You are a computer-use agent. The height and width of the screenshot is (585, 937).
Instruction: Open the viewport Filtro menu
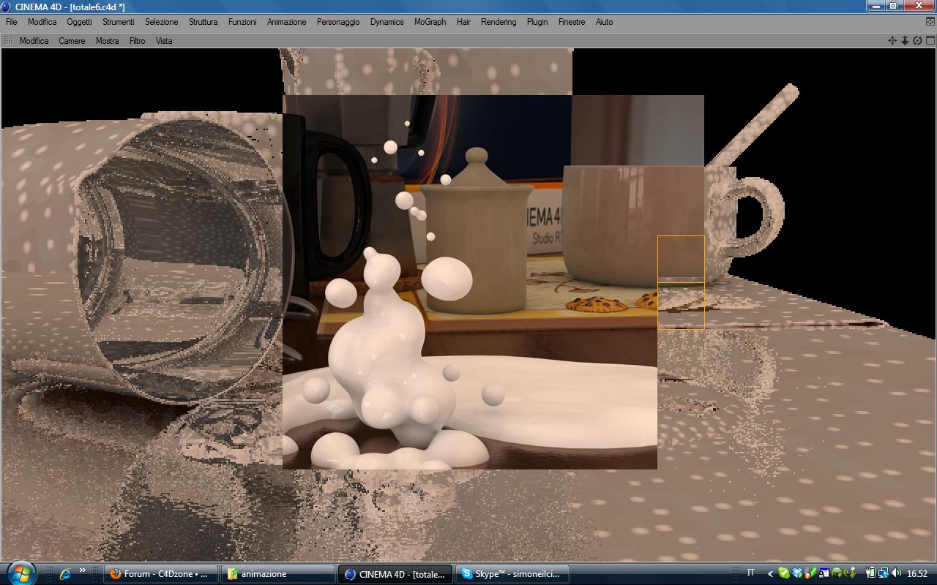(x=137, y=41)
